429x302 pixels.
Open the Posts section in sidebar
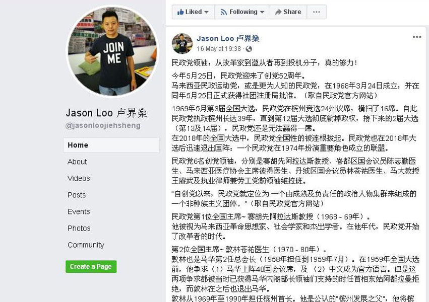pyautogui.click(x=77, y=195)
